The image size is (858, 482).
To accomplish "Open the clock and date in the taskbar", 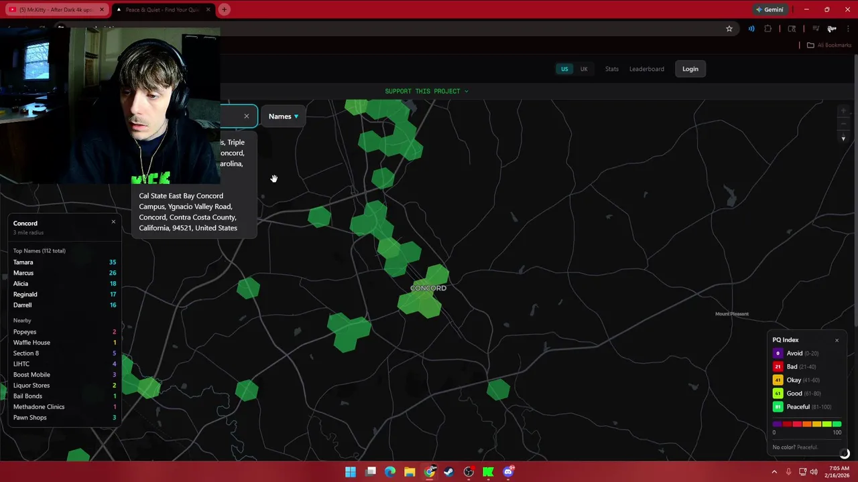I will [839, 472].
